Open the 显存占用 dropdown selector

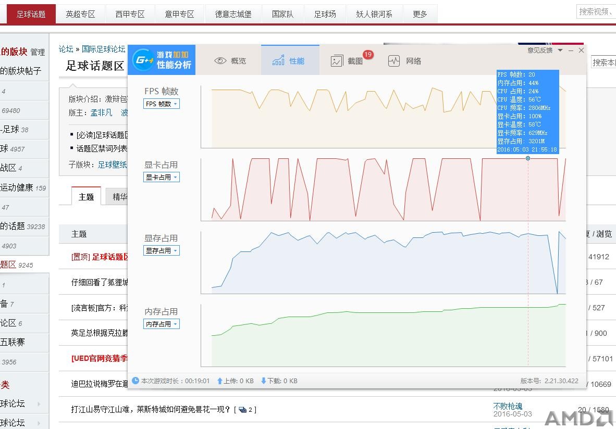click(162, 250)
